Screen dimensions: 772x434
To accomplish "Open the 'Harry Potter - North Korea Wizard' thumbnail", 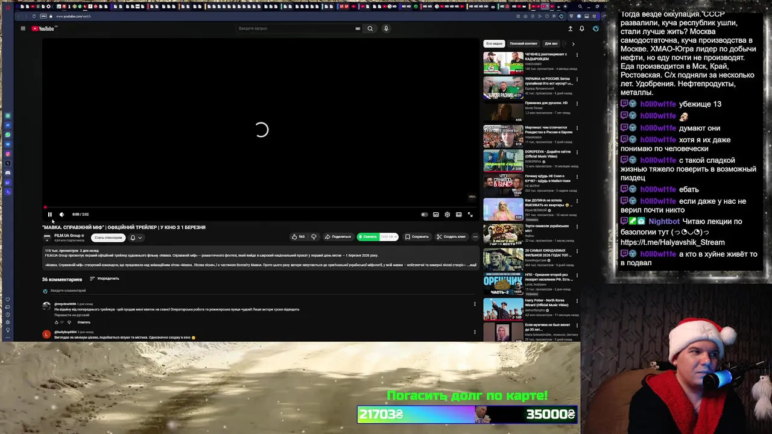I will [x=503, y=309].
